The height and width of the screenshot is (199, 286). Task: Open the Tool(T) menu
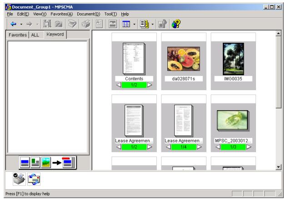pos(110,14)
